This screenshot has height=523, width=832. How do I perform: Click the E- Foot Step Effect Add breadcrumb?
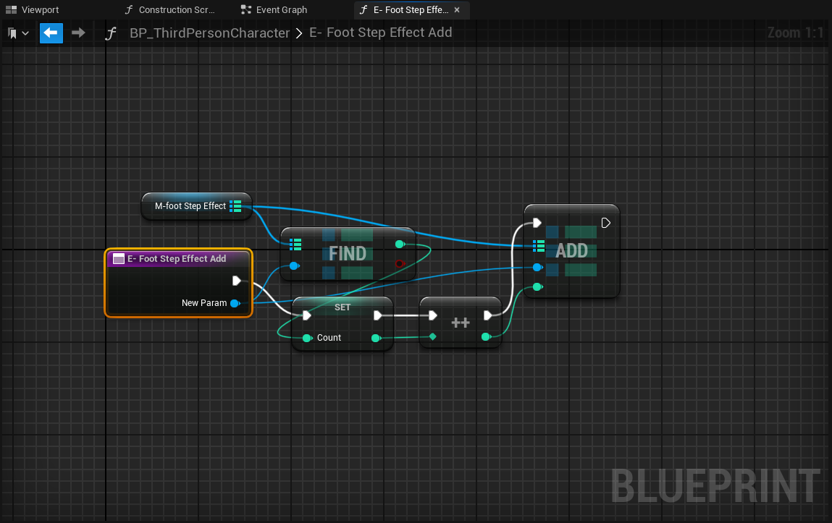(x=380, y=33)
